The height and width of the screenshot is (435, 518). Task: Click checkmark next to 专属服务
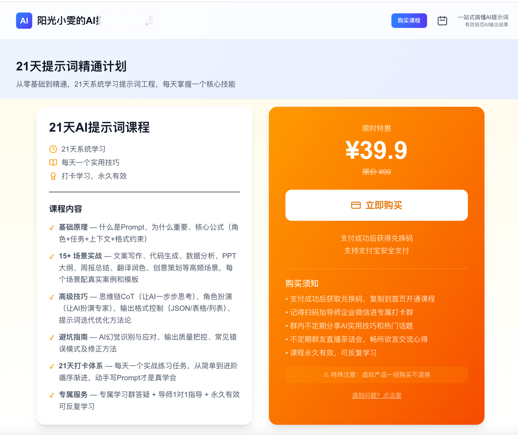coord(52,395)
